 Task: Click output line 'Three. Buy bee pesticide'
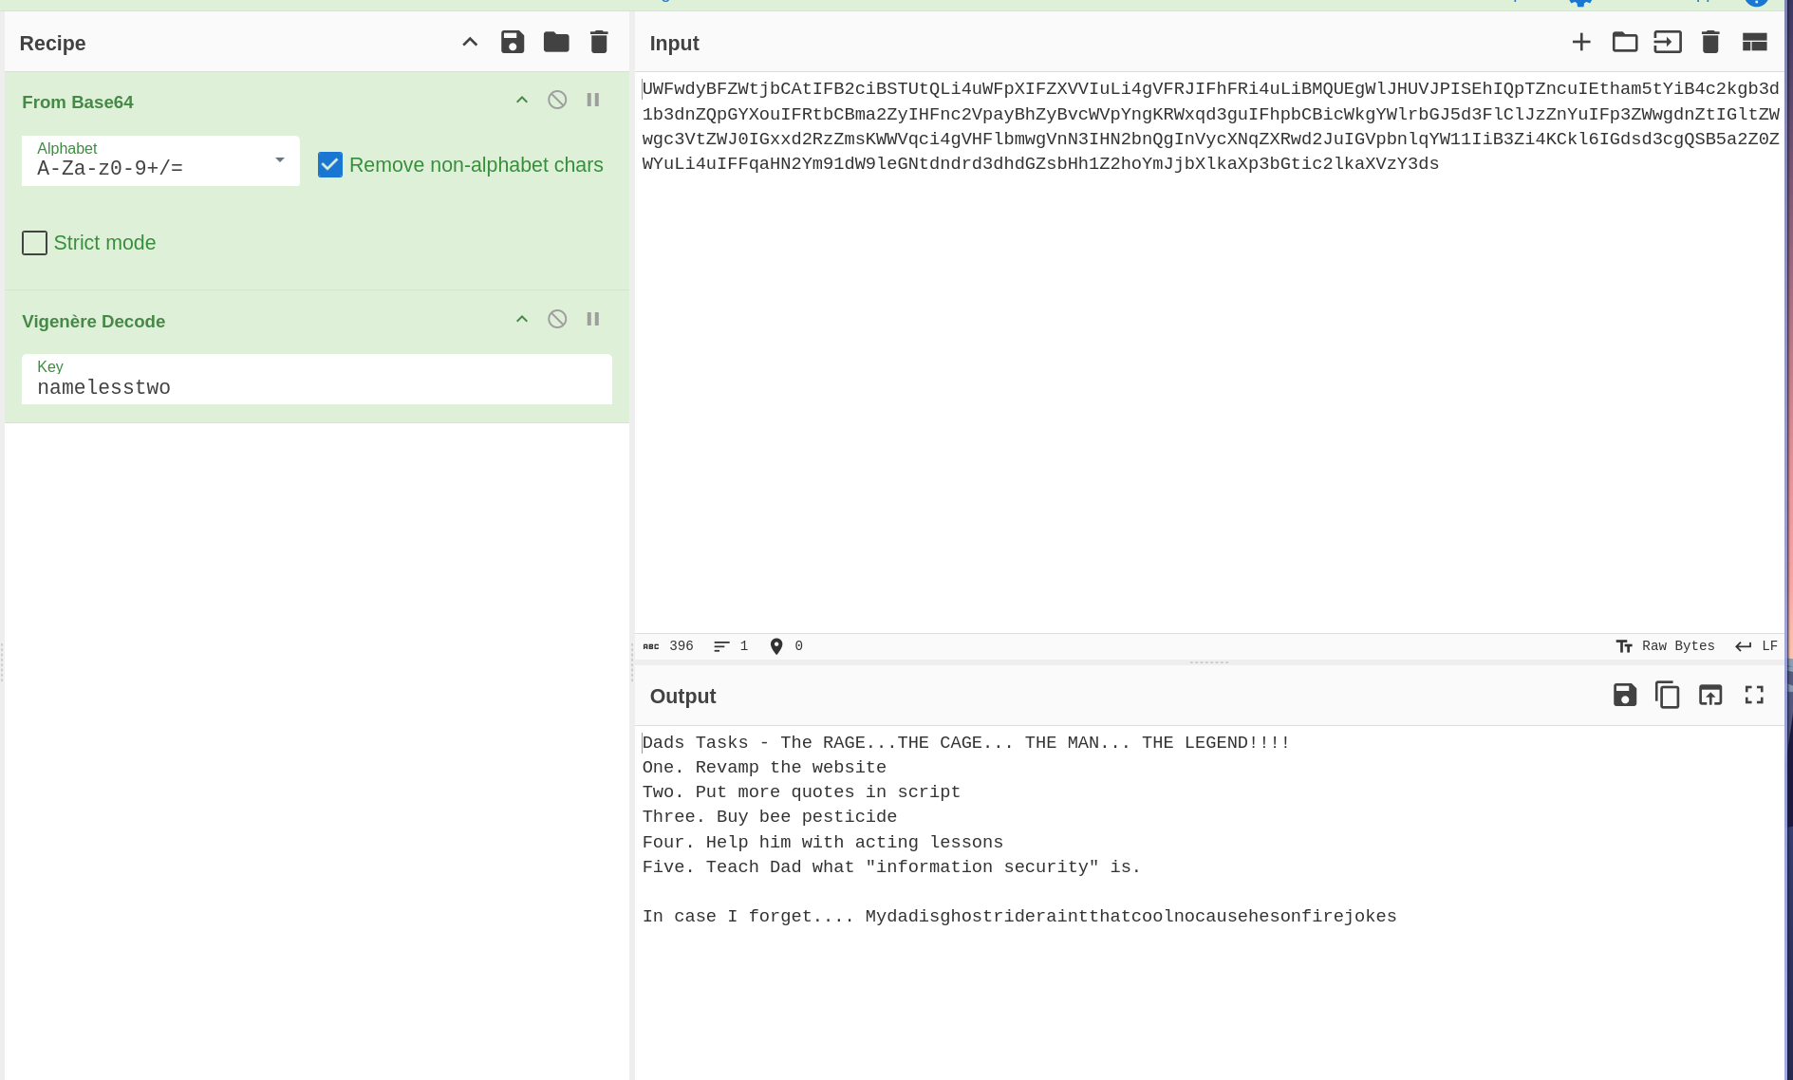point(770,816)
